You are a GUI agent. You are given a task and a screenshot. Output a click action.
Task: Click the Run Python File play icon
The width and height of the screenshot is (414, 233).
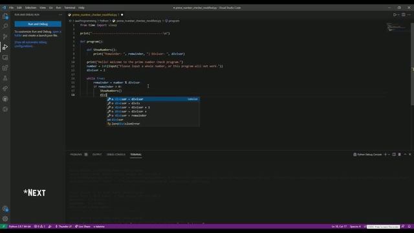point(395,15)
